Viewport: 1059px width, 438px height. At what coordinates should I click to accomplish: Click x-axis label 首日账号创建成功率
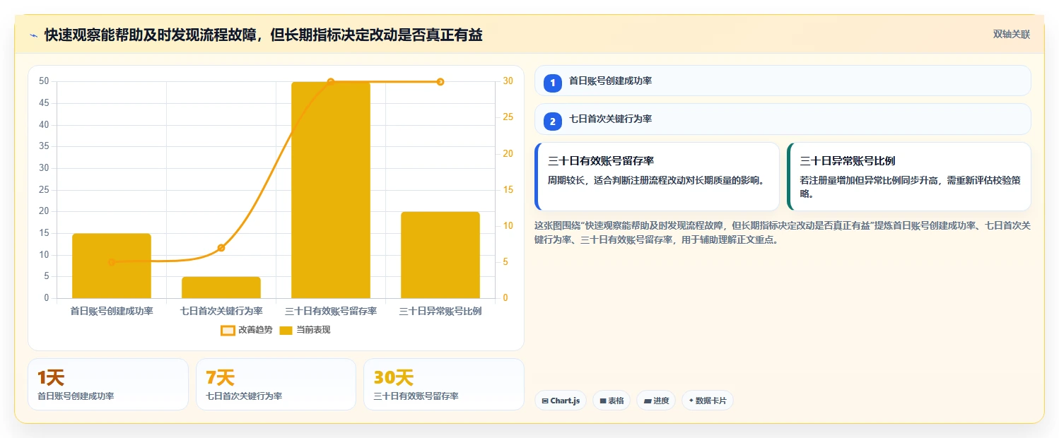pos(112,311)
